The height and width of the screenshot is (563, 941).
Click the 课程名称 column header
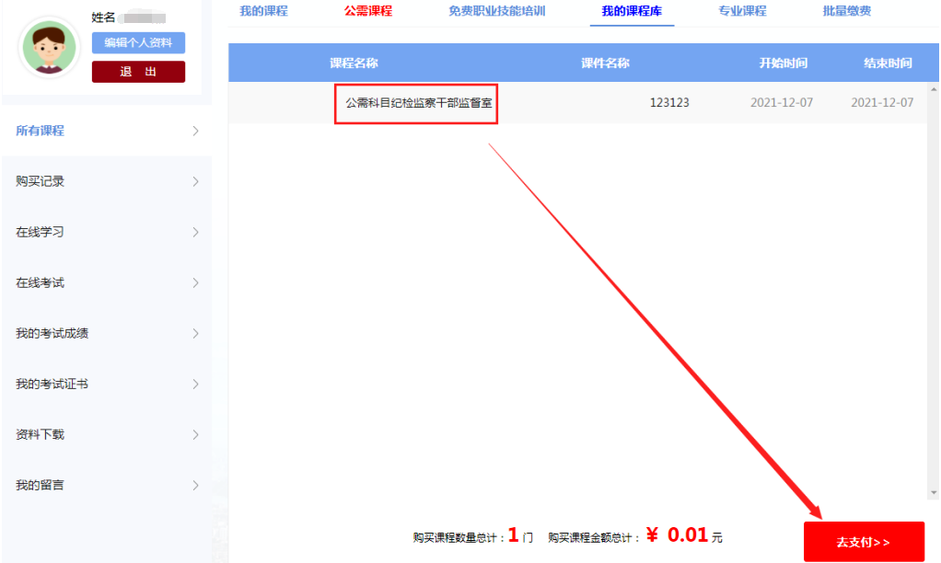pyautogui.click(x=354, y=63)
